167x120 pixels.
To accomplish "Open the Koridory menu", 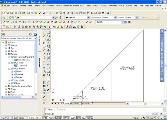I will click(103, 6).
